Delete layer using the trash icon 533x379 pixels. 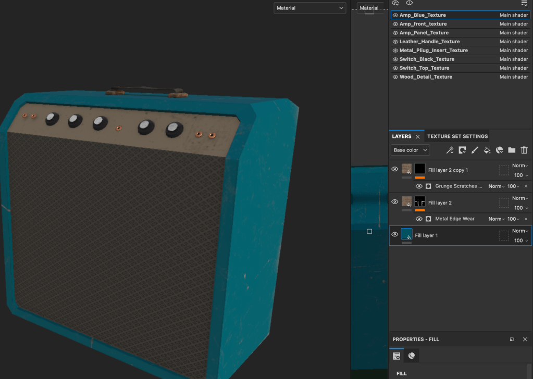coord(524,150)
